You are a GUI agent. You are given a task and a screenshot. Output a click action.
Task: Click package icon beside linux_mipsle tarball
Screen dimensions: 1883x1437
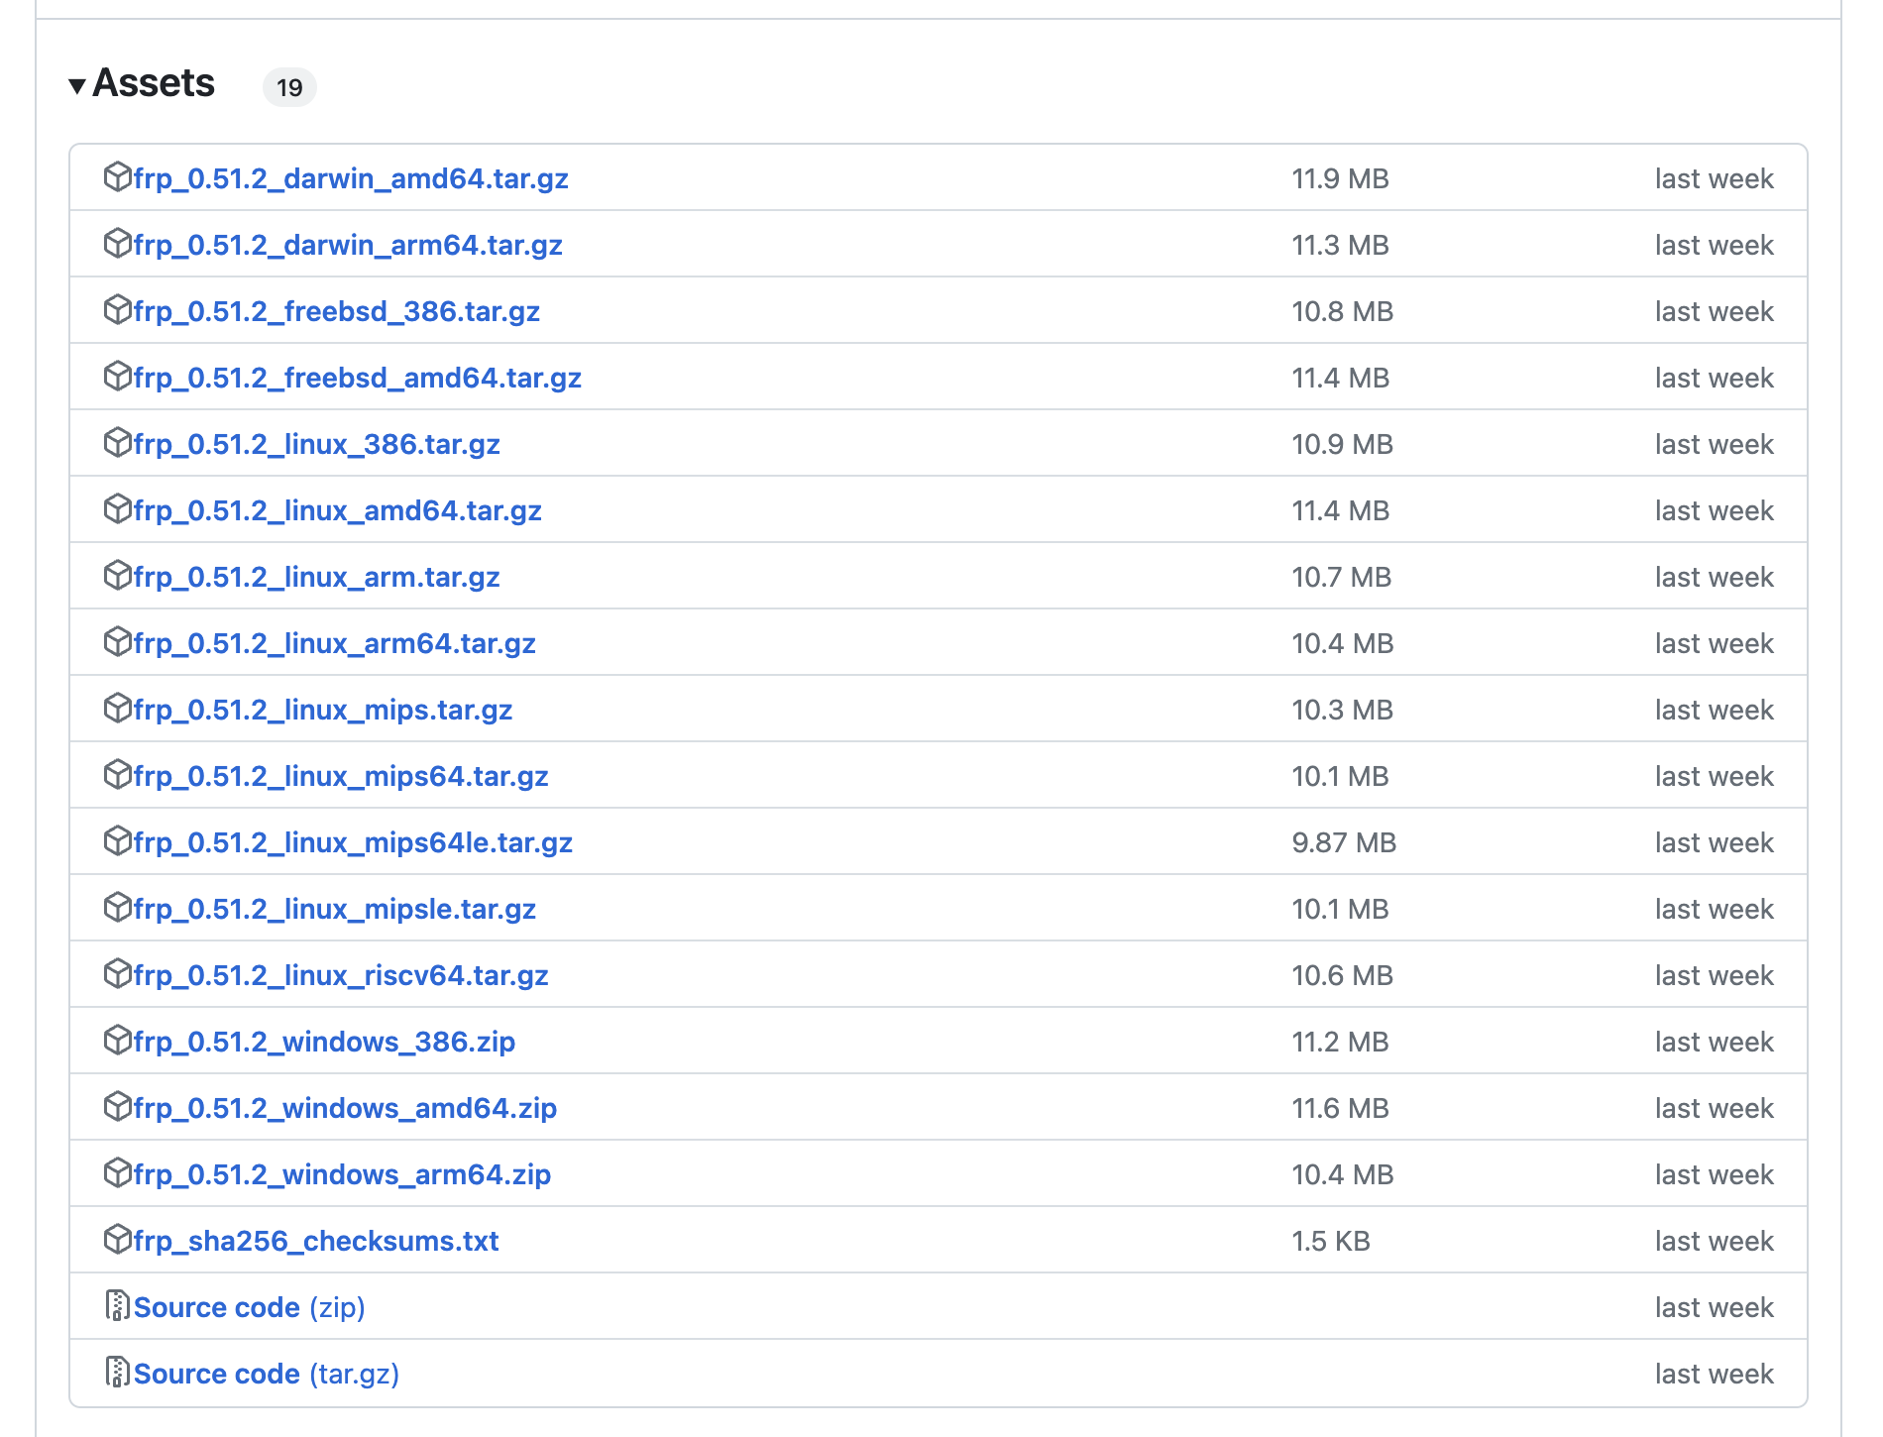click(118, 907)
